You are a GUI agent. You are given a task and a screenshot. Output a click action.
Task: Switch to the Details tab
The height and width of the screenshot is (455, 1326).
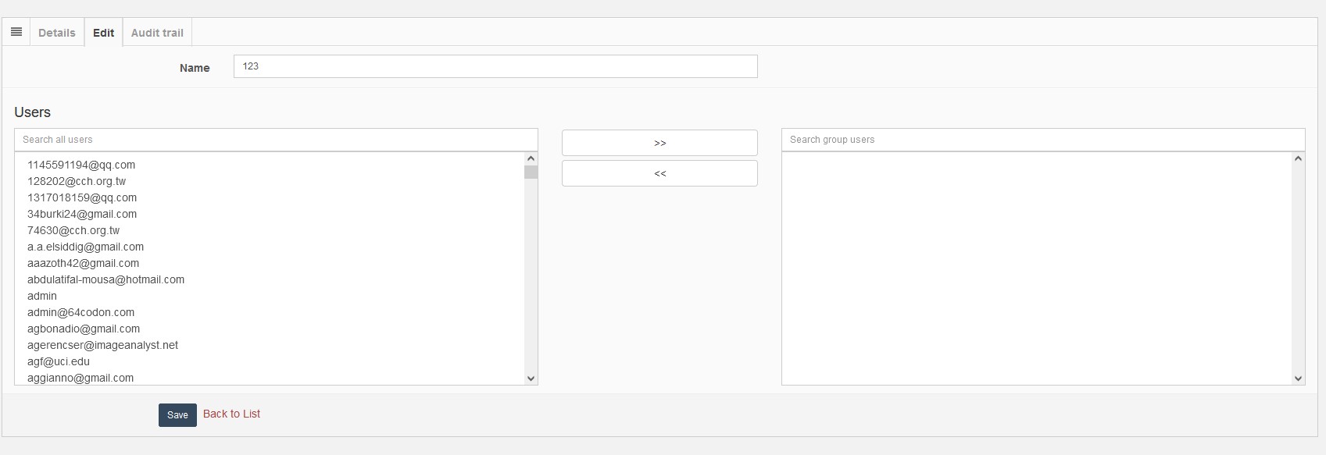click(57, 33)
